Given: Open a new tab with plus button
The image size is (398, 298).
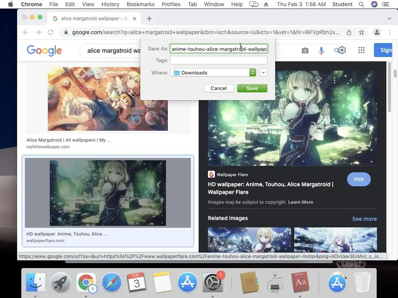Looking at the screenshot, I should [x=149, y=19].
